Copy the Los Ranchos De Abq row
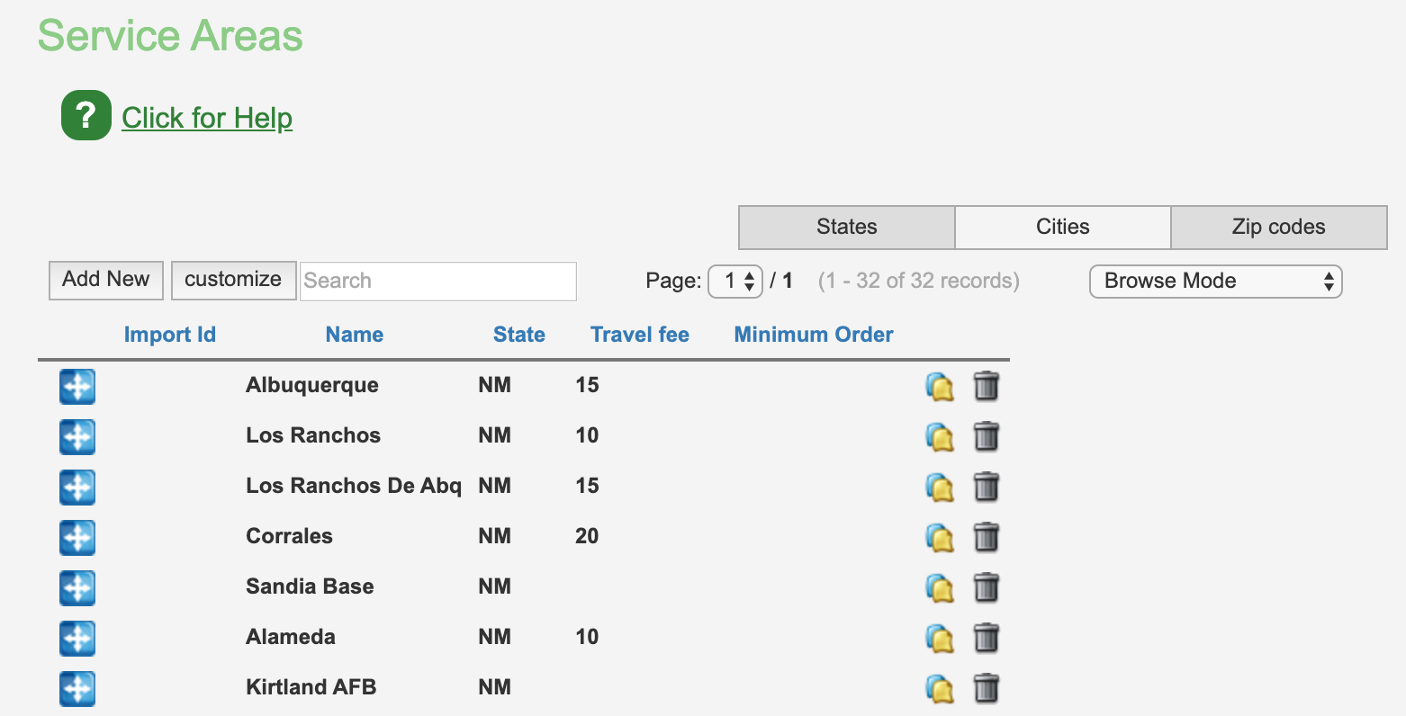The image size is (1406, 716). click(x=940, y=488)
